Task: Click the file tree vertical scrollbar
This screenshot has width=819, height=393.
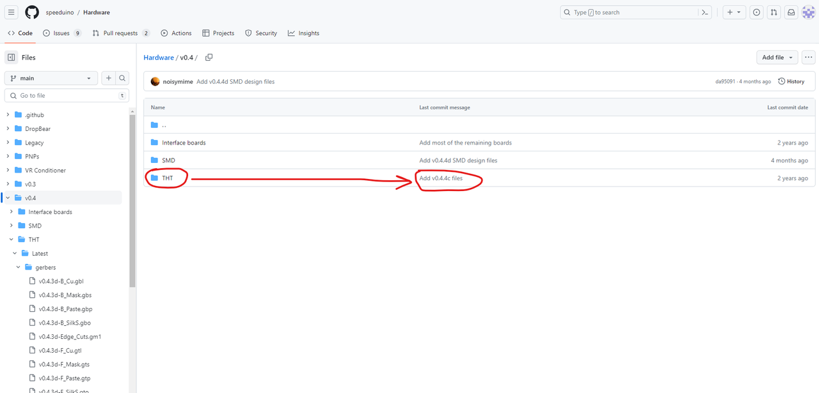Action: click(x=132, y=201)
